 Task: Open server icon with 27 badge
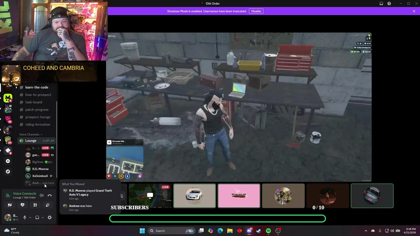[x=8, y=140]
